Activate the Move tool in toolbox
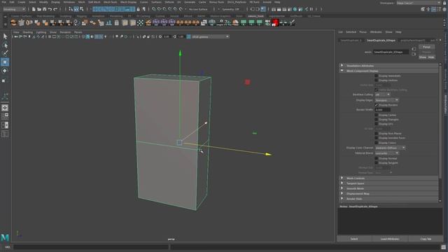Image resolution: width=448 pixels, height=252 pixels. pyautogui.click(x=5, y=62)
